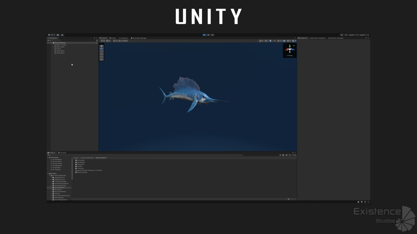Screen dimensions: 417x234
Task: Adjust the asset thumbnail size slider
Action: point(289,199)
